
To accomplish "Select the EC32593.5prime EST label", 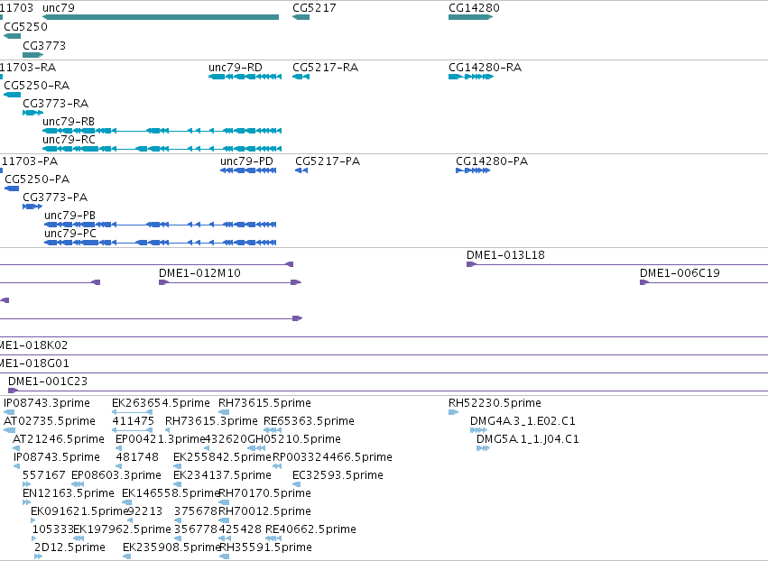I will [x=338, y=475].
